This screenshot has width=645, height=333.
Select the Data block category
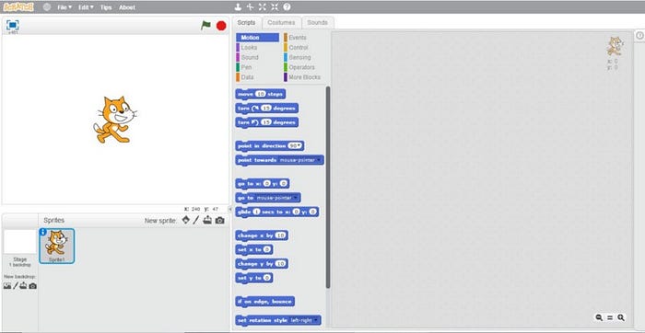click(x=257, y=76)
